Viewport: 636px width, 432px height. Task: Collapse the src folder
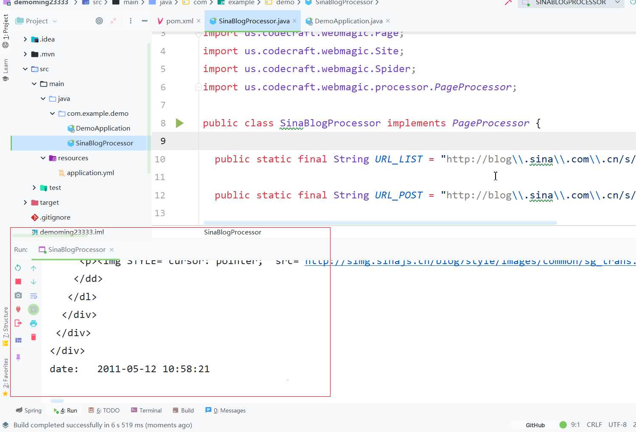(25, 69)
